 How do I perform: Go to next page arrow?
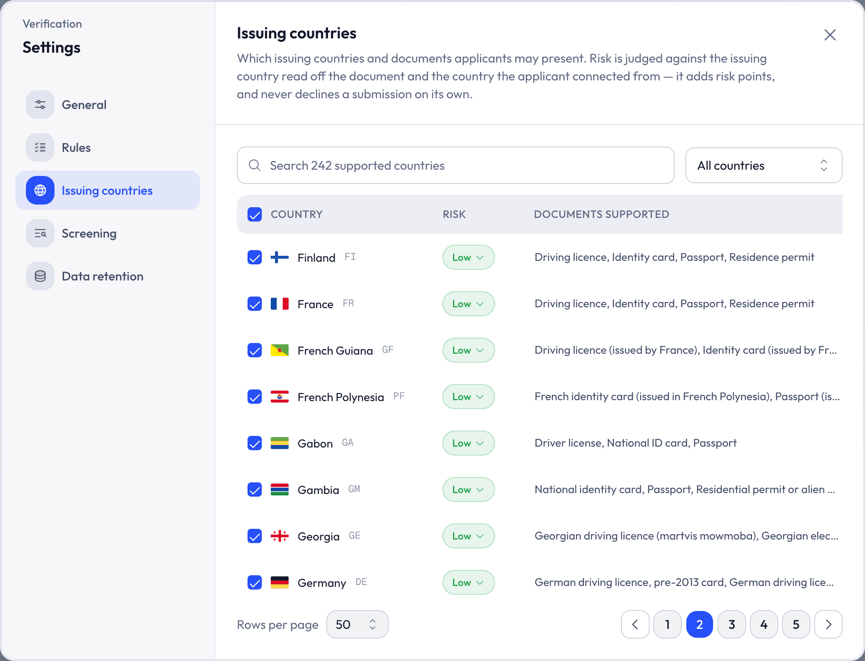[828, 624]
